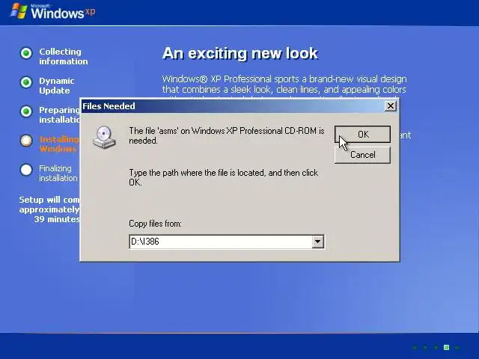479x359 pixels.
Task: Select the Preparing installation step indicator
Action: (26, 111)
